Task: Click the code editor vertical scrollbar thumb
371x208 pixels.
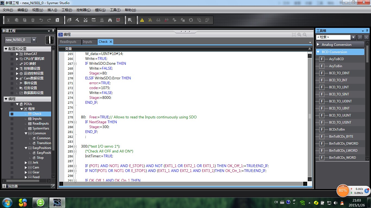Action: 310,116
